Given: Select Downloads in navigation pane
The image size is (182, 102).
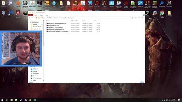Looking at the screenshot, I should [35, 76].
